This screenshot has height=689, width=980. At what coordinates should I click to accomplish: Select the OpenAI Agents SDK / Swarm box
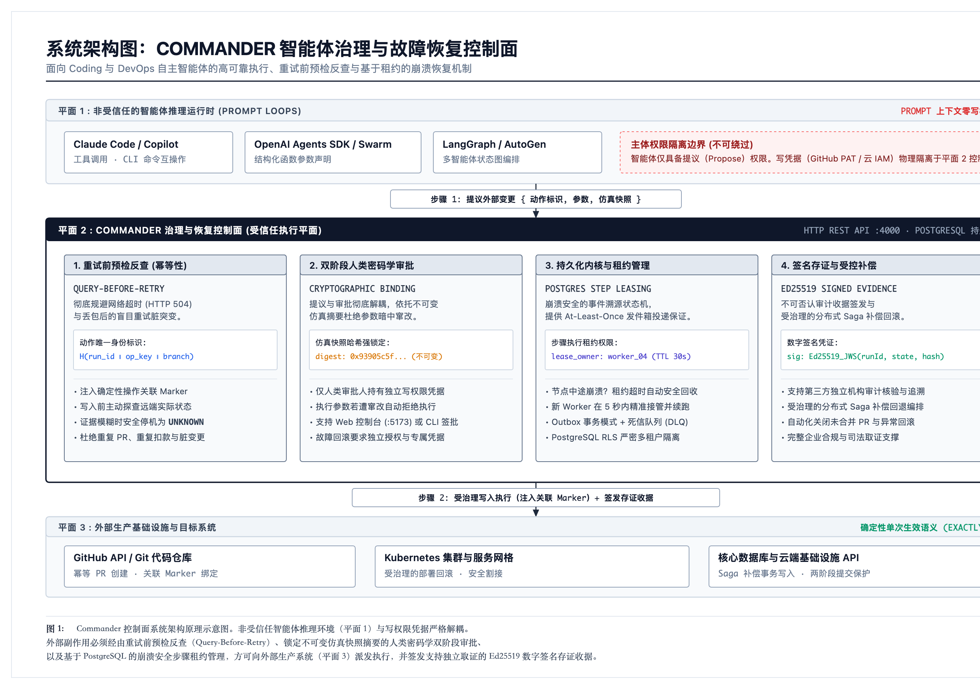coord(333,152)
